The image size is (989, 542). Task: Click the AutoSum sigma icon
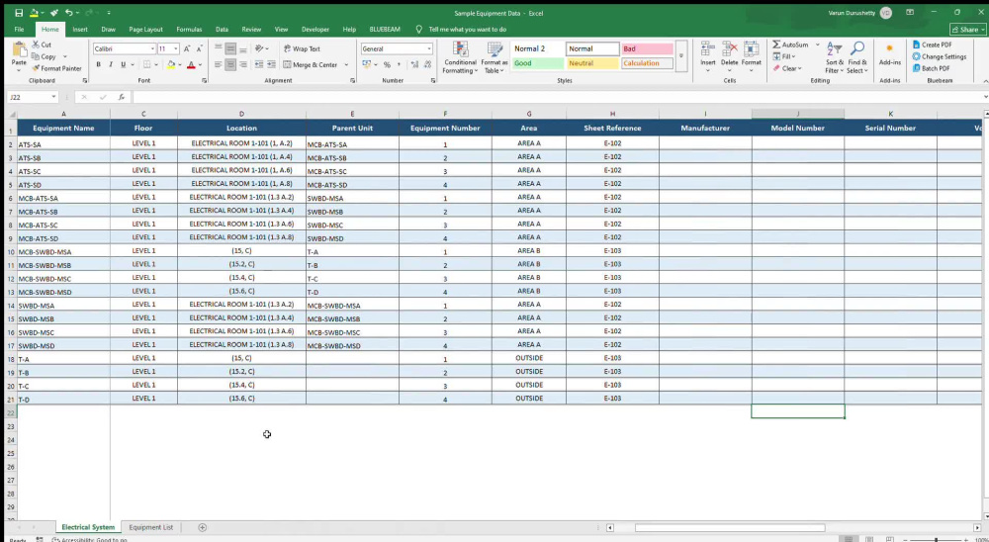(776, 45)
